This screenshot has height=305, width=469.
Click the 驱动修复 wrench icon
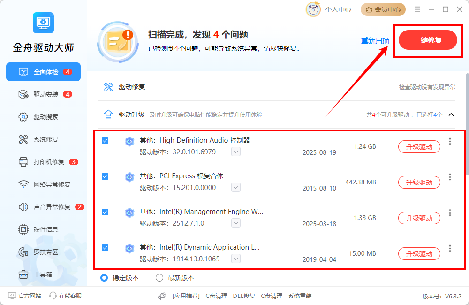pos(108,87)
